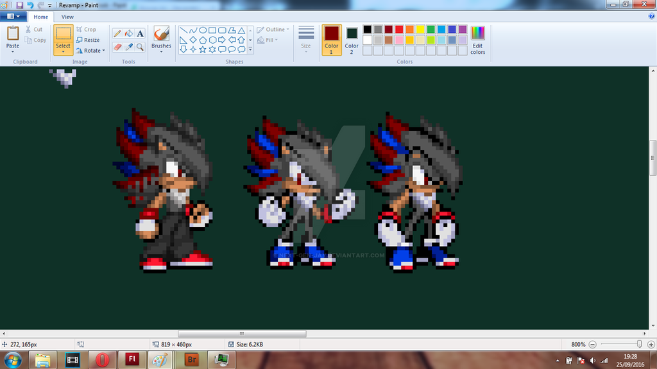Choose the Oval shape
The height and width of the screenshot is (369, 657).
202,30
